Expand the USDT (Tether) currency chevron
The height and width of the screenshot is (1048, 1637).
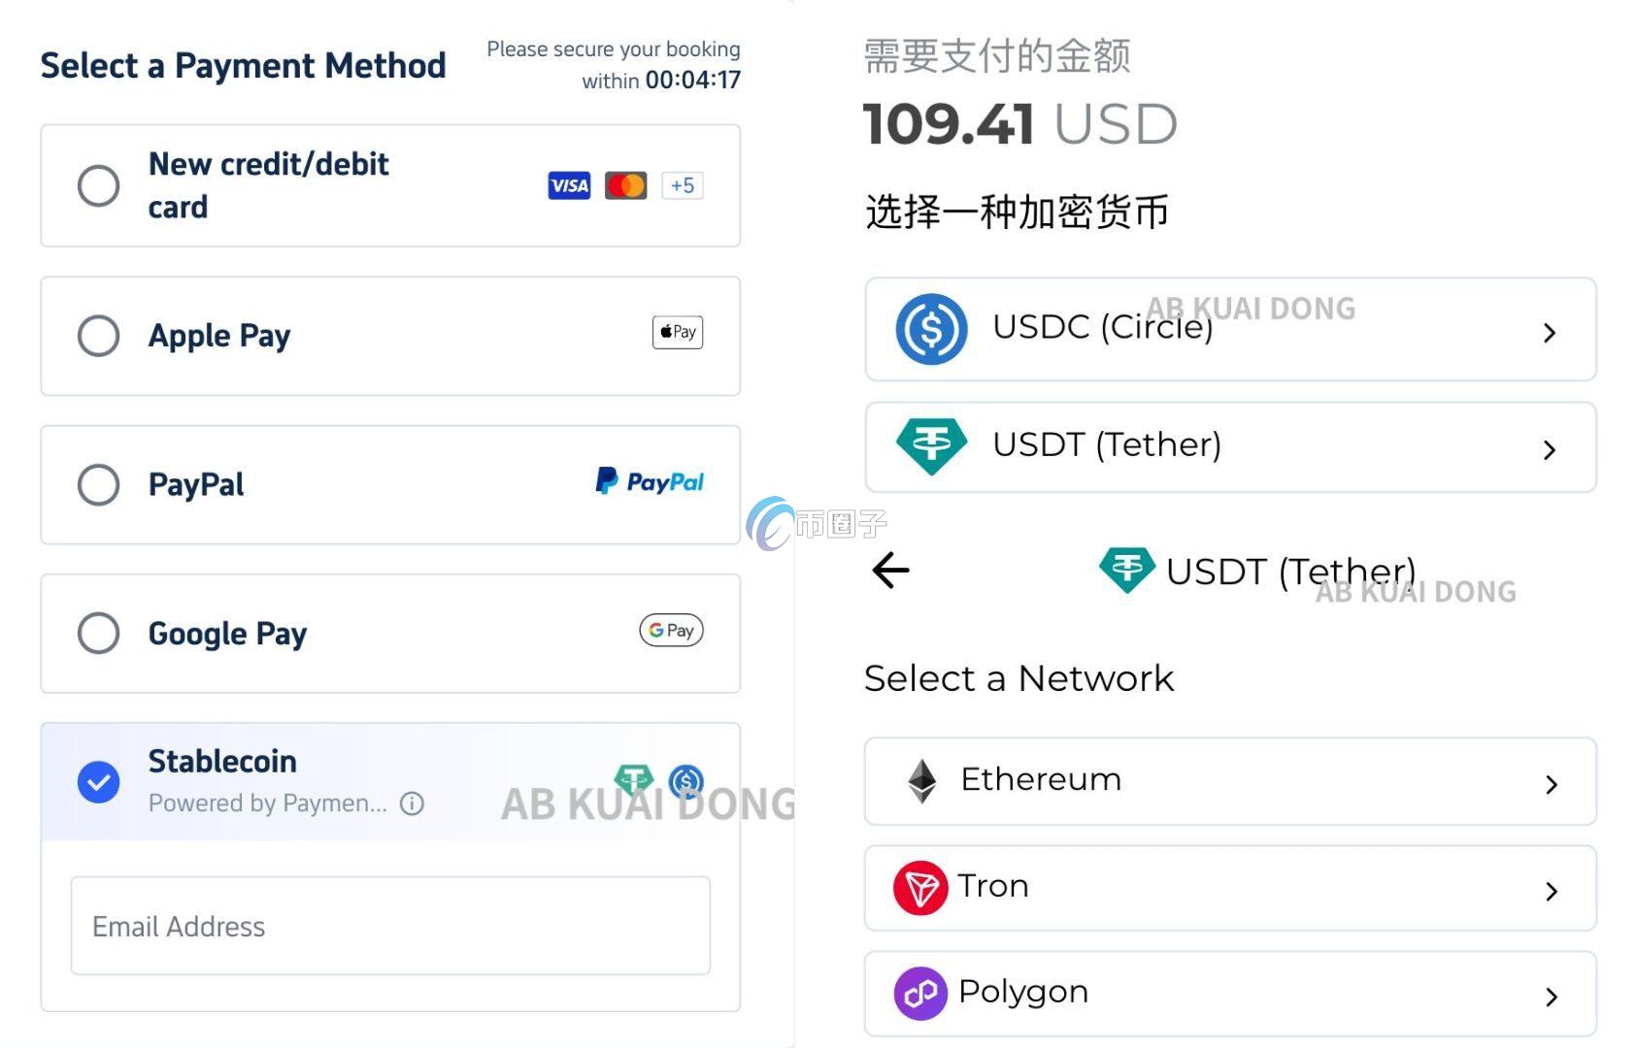click(1550, 449)
